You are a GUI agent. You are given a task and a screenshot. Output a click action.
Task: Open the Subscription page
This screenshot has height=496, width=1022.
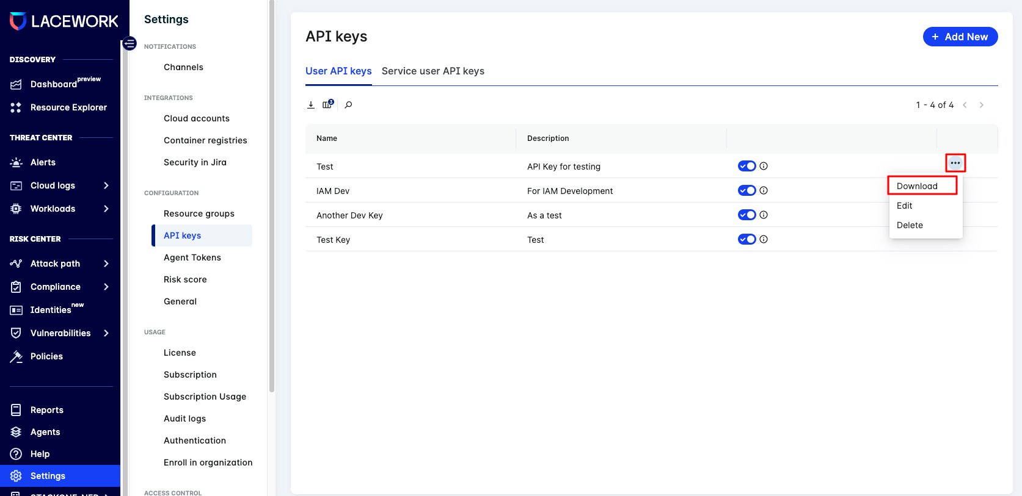tap(190, 375)
